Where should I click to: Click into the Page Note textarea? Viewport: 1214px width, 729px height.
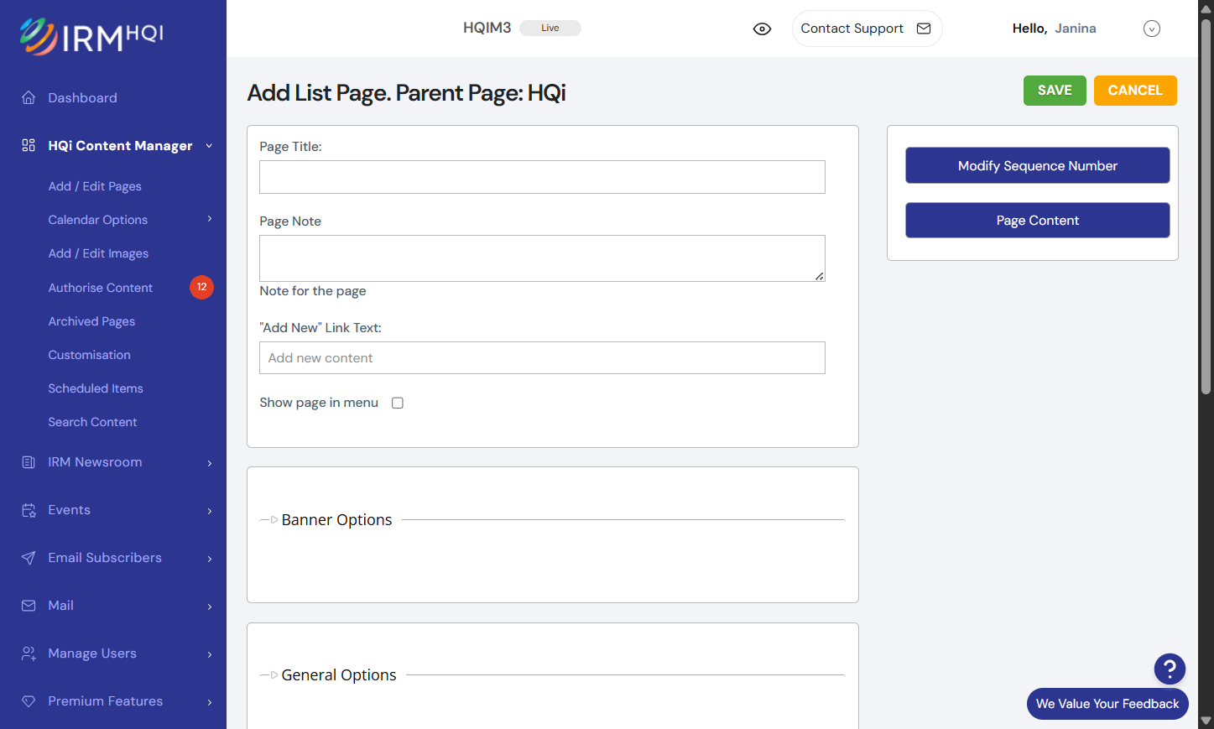pos(542,258)
